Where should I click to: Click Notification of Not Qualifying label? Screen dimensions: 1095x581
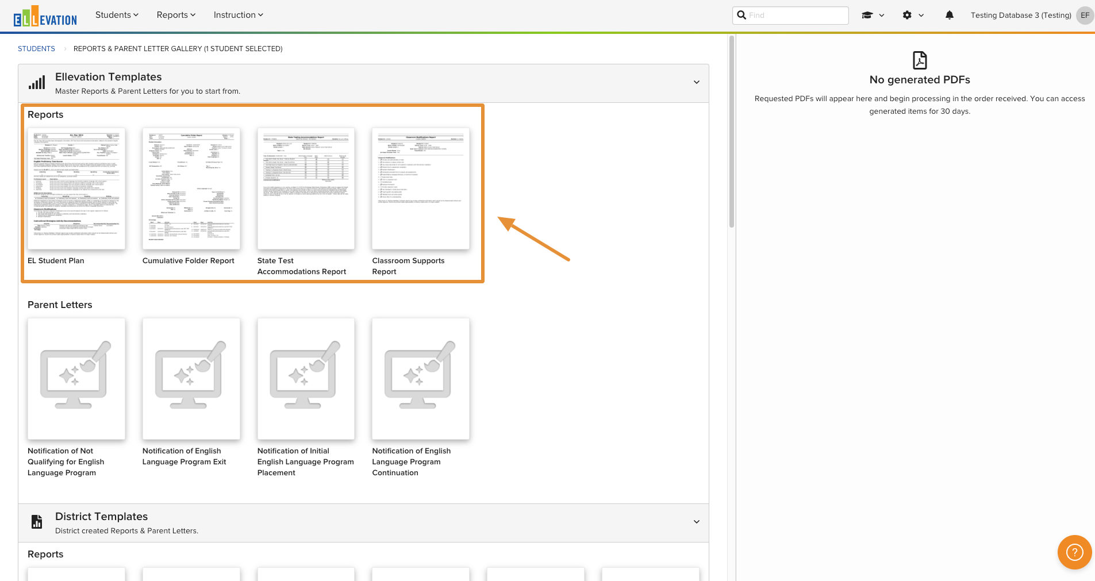[66, 462]
